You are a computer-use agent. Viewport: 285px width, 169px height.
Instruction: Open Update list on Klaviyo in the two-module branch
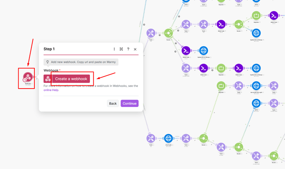click(203, 51)
